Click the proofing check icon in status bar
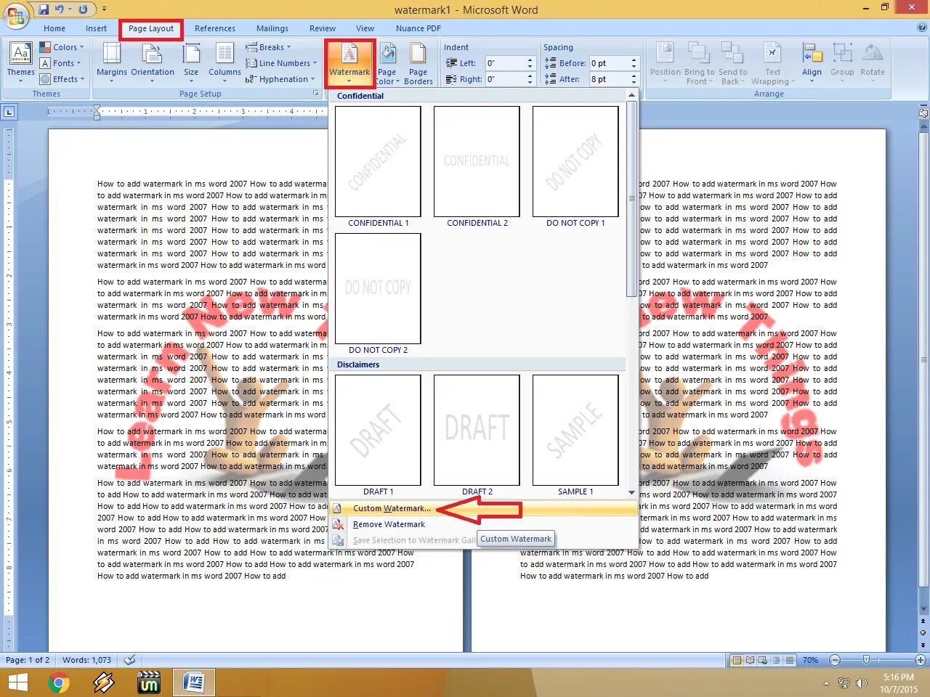The image size is (930, 697). (x=129, y=660)
